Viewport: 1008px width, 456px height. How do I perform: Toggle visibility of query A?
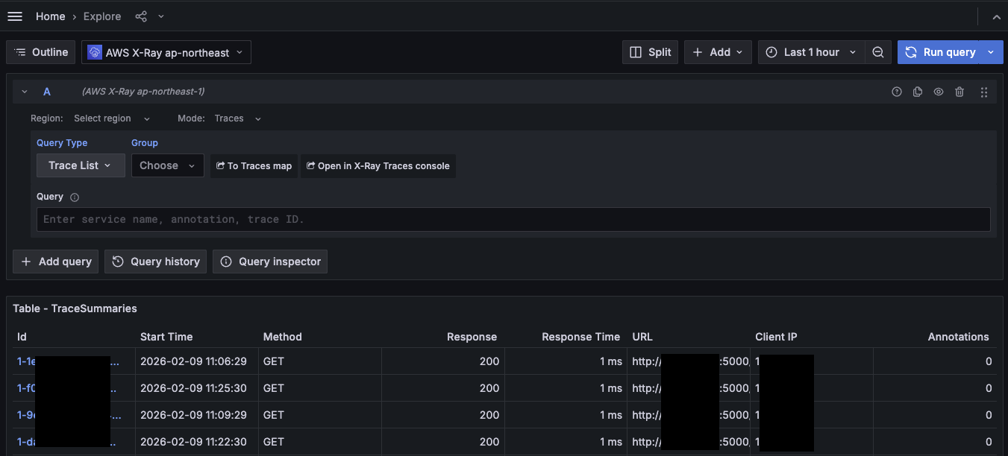pyautogui.click(x=939, y=92)
